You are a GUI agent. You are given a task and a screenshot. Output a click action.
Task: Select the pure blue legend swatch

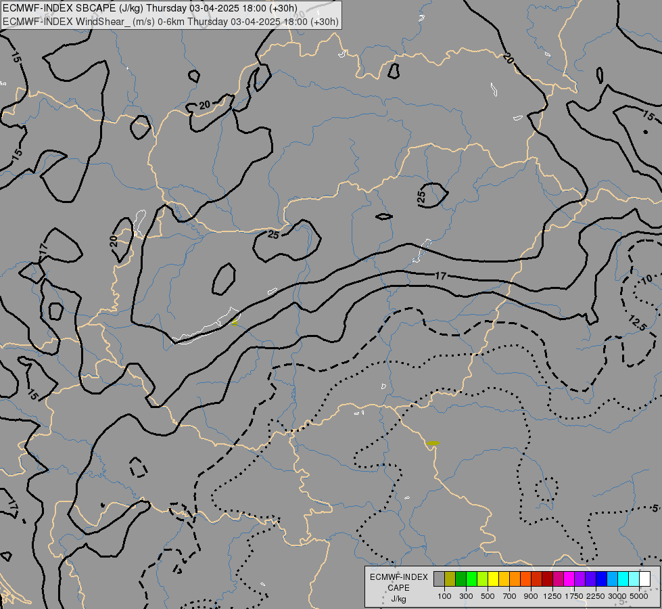(x=602, y=579)
